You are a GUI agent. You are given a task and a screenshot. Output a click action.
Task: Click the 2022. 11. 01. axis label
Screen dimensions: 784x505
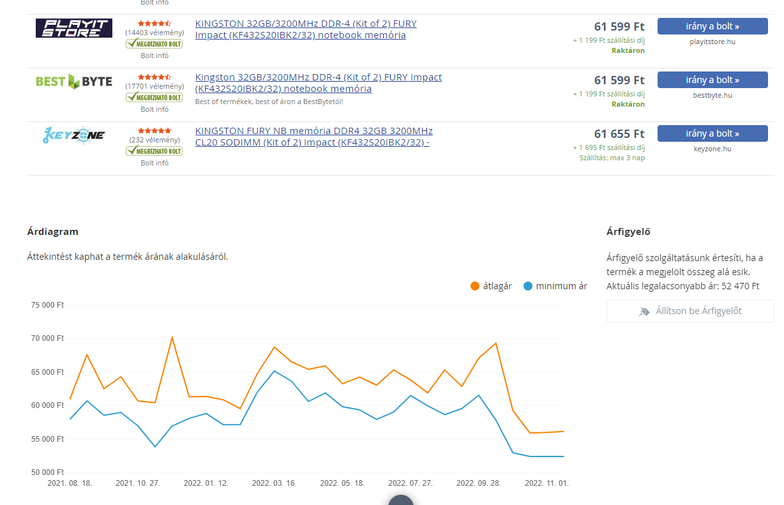click(547, 483)
